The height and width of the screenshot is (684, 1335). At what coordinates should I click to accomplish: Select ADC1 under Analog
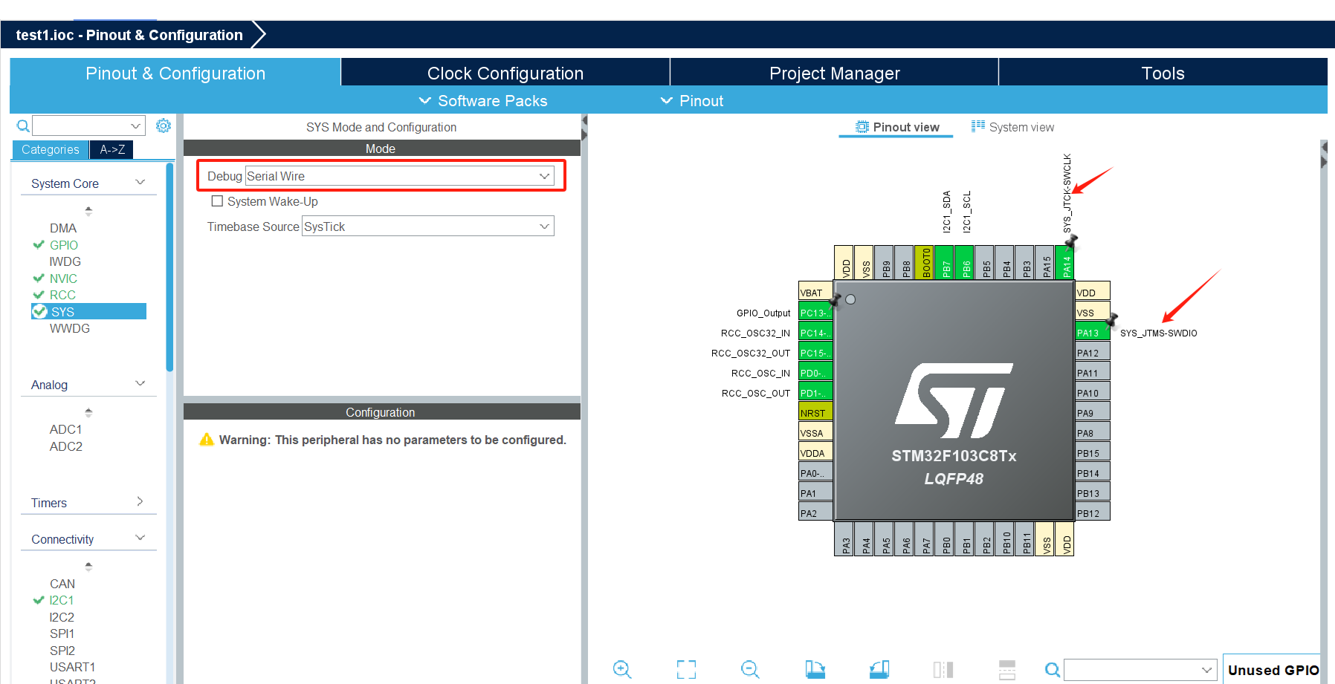[x=66, y=429]
